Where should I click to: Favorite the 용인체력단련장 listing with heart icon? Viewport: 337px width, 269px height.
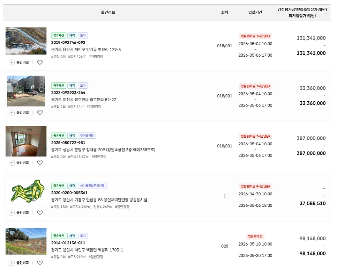(x=40, y=213)
